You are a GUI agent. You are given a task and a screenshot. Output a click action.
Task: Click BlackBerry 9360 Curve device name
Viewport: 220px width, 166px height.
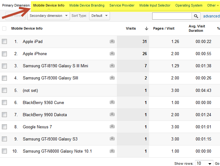[x=43, y=103]
